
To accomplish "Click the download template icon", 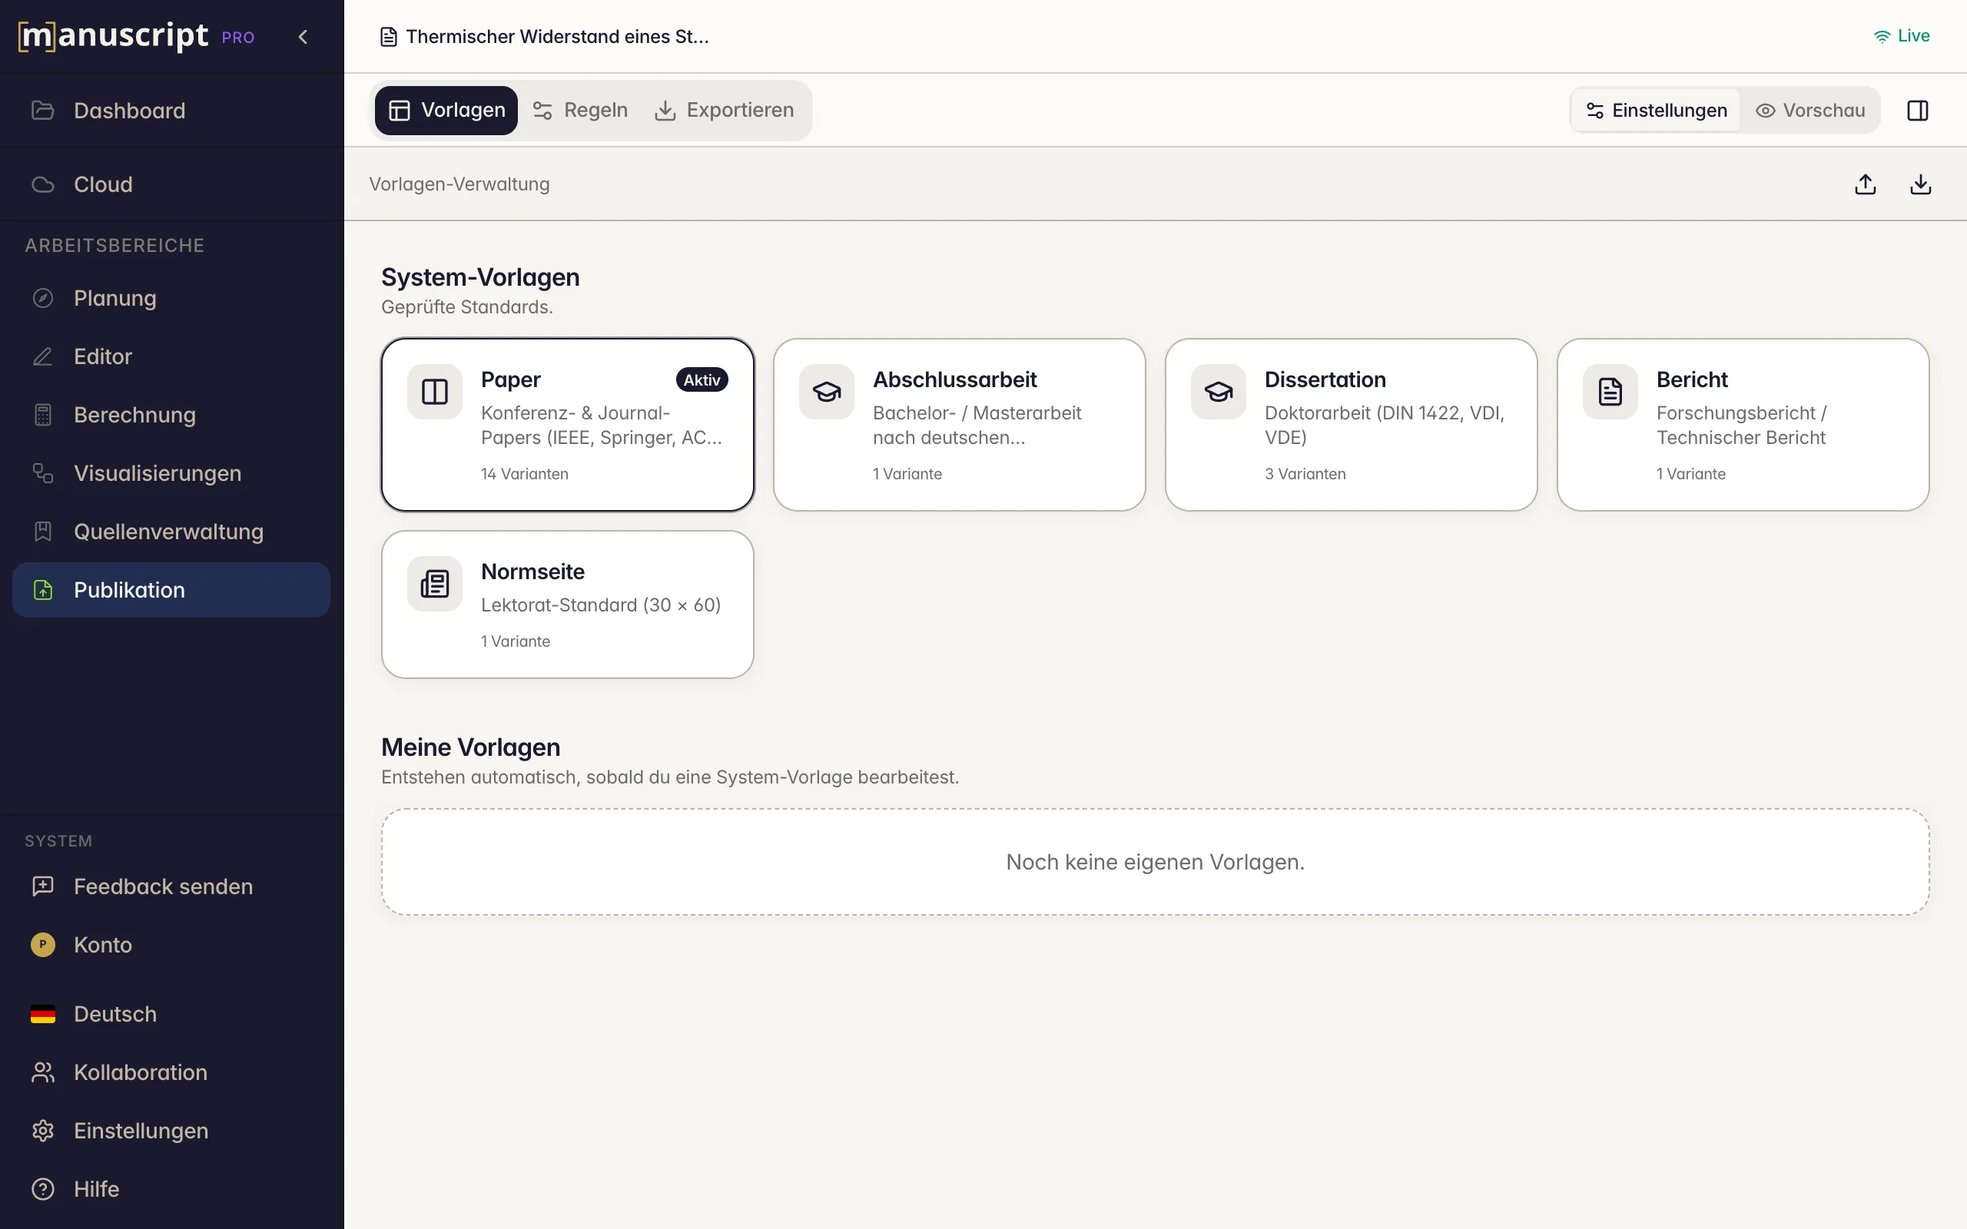I will pyautogui.click(x=1921, y=184).
